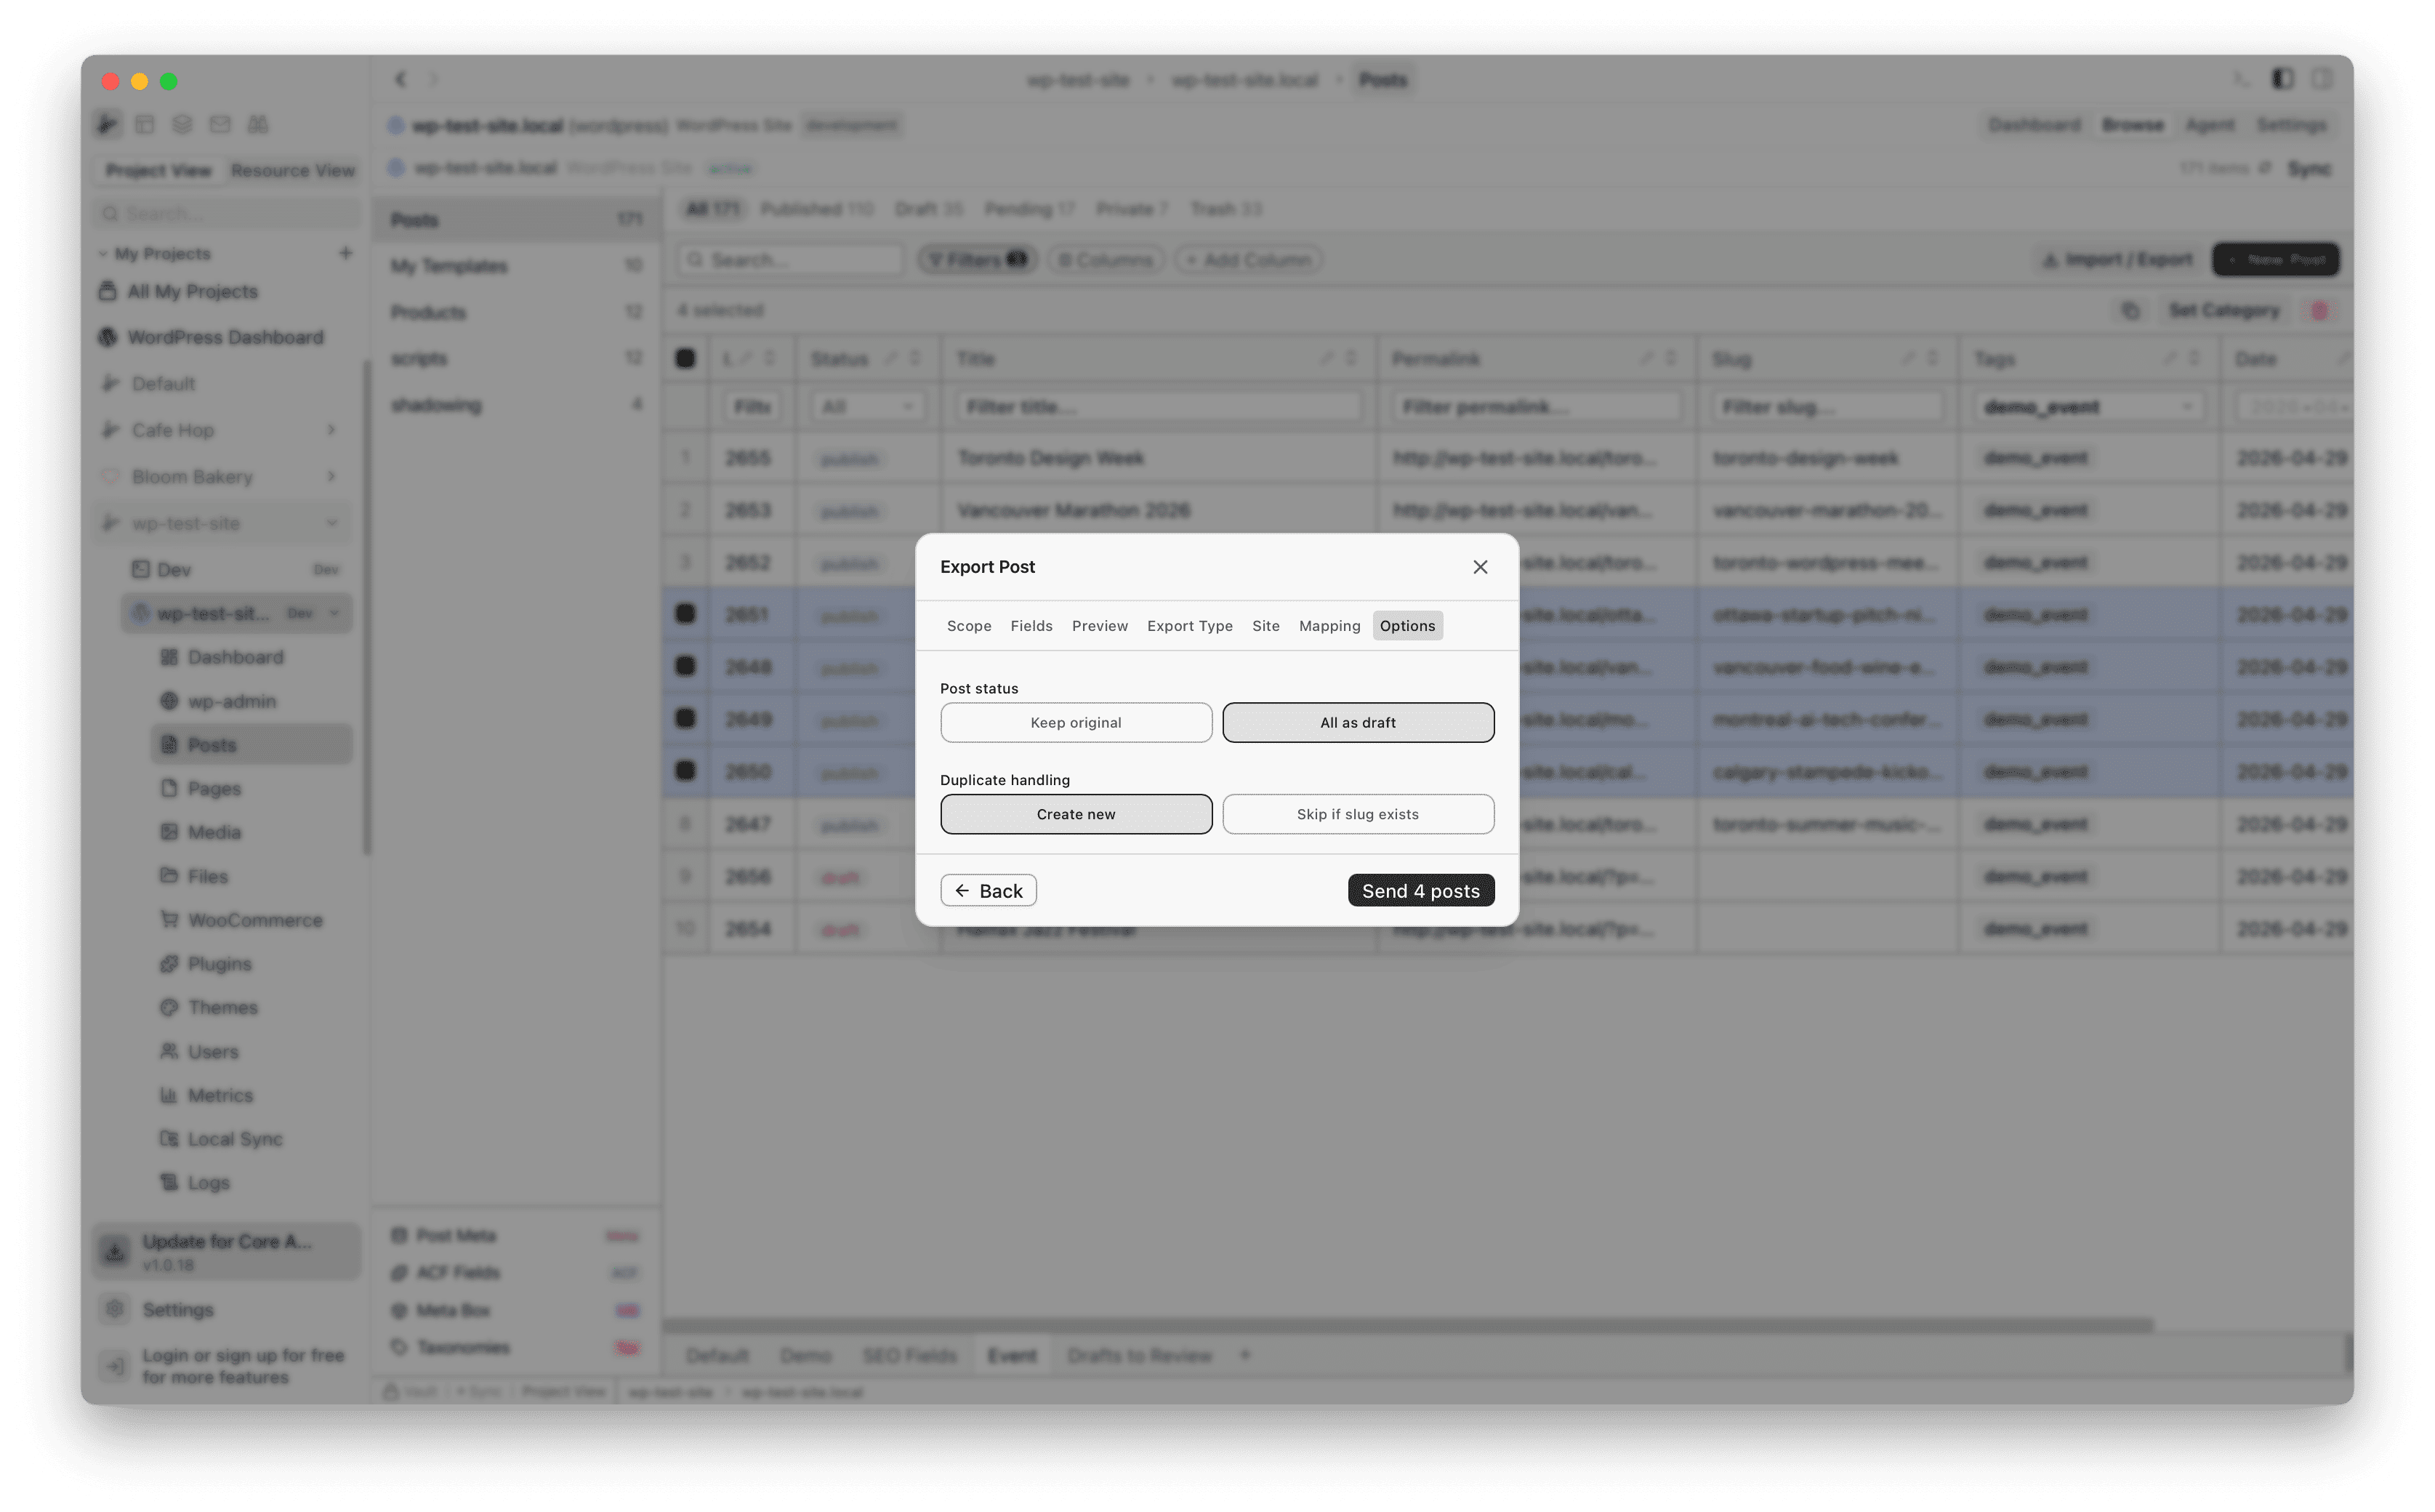
Task: Open wp-admin sidebar item
Action: click(232, 701)
